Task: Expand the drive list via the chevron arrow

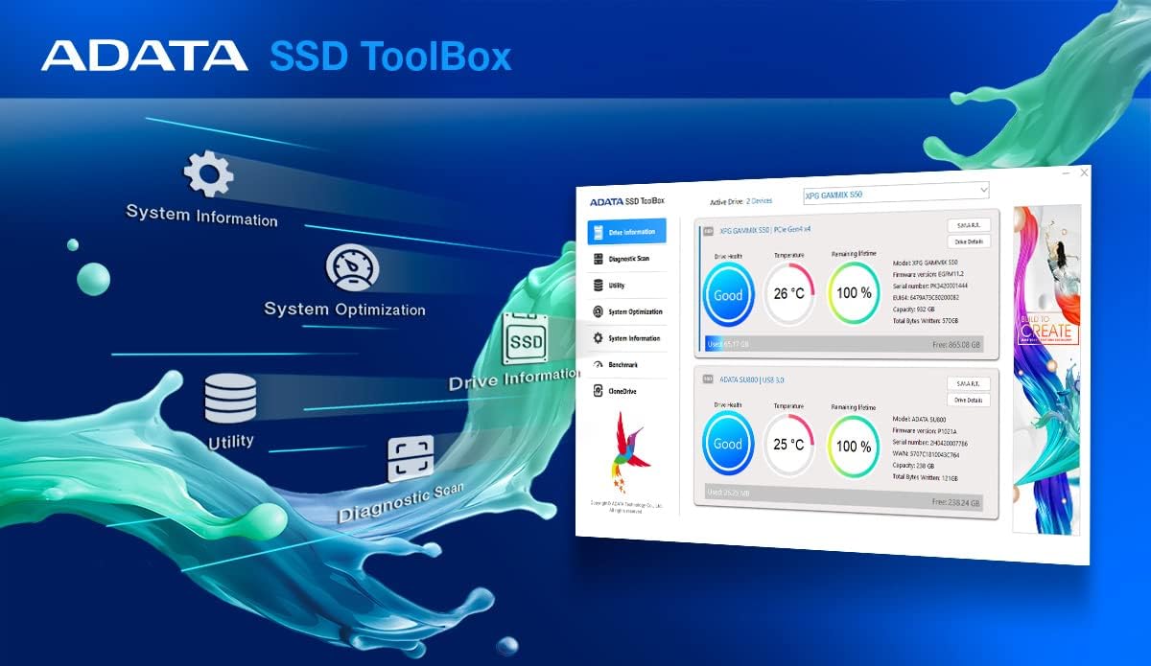Action: tap(983, 190)
